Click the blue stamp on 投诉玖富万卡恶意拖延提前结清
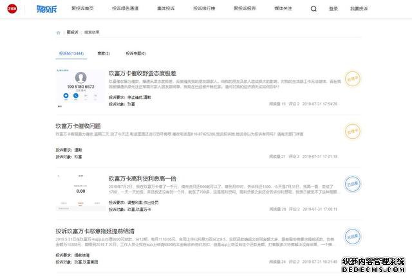This screenshot has height=279, width=412. 352,236
